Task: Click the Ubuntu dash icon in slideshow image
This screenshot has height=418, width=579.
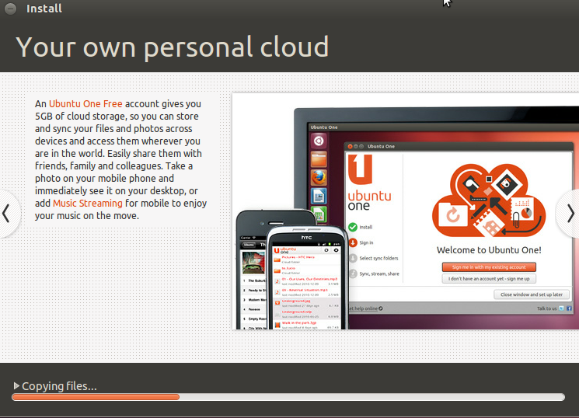Action: pos(319,141)
